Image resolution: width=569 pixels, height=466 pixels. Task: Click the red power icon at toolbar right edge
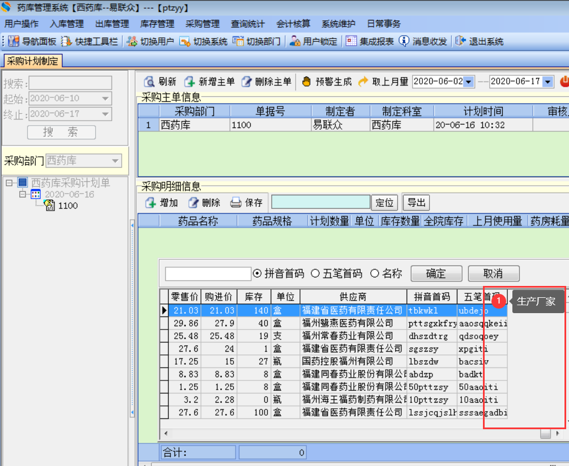coord(564,82)
